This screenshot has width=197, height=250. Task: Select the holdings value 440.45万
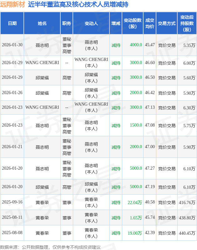pos(187,233)
